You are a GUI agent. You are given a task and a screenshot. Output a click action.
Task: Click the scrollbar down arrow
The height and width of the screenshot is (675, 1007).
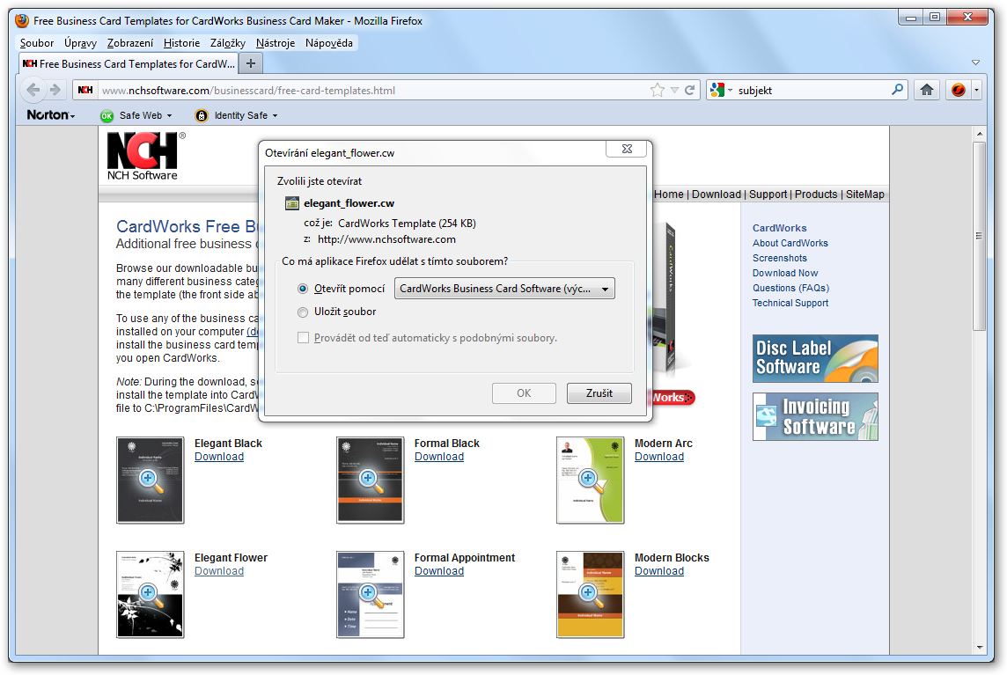point(979,648)
